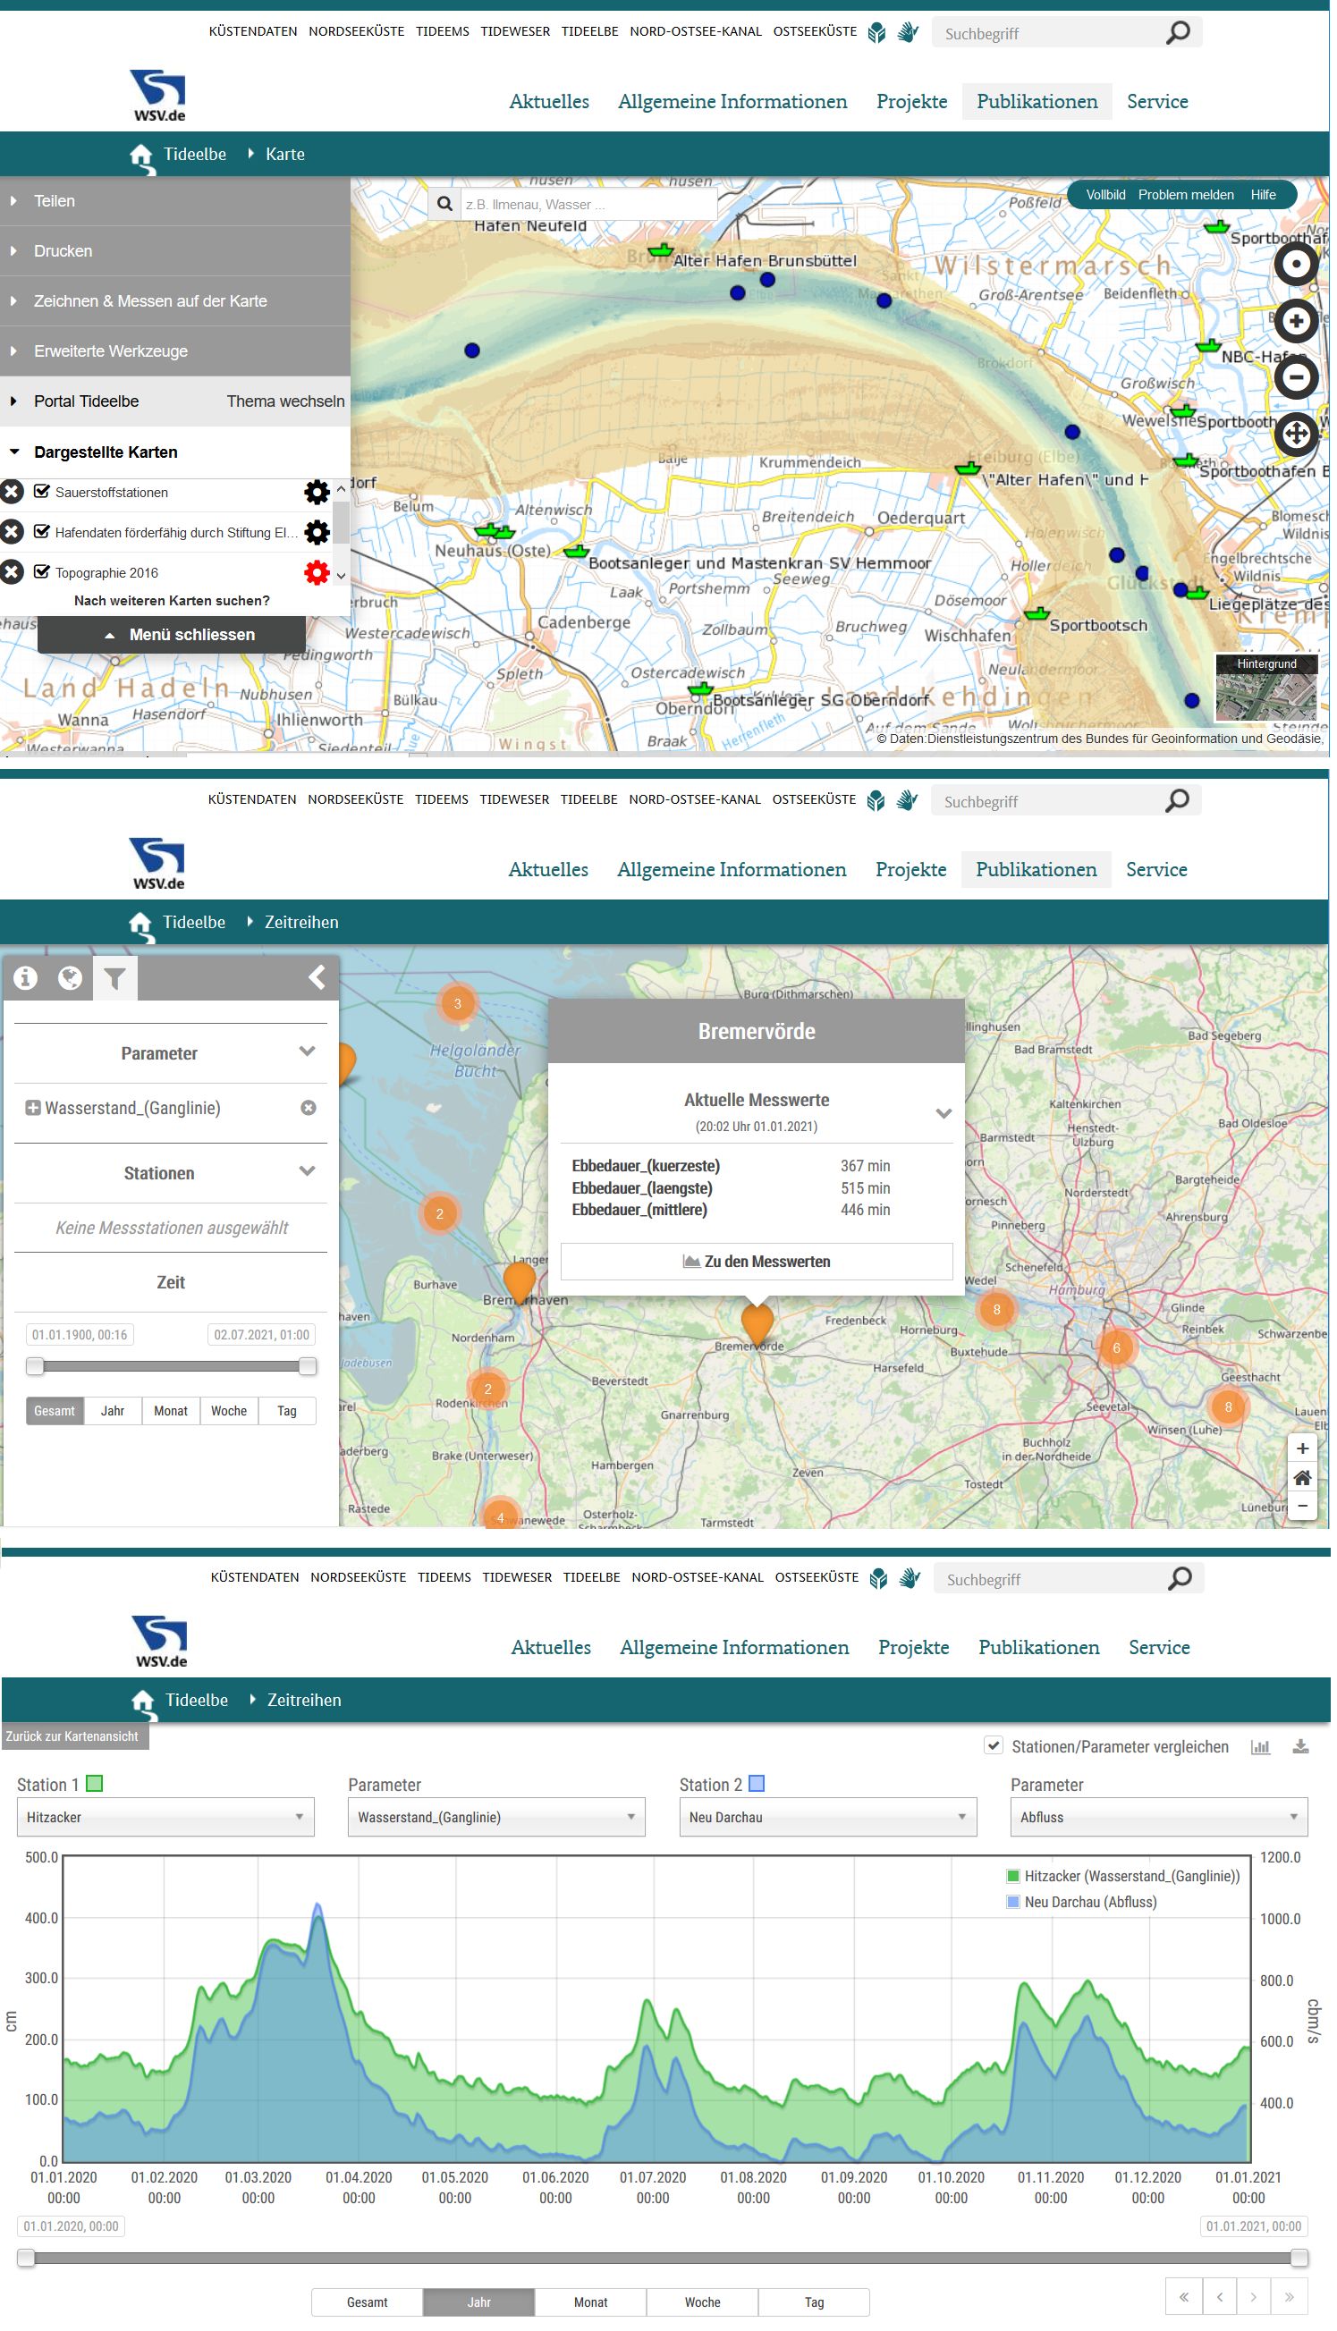The width and height of the screenshot is (1337, 2331).
Task: Click the download icon above the chart
Action: [1303, 1750]
